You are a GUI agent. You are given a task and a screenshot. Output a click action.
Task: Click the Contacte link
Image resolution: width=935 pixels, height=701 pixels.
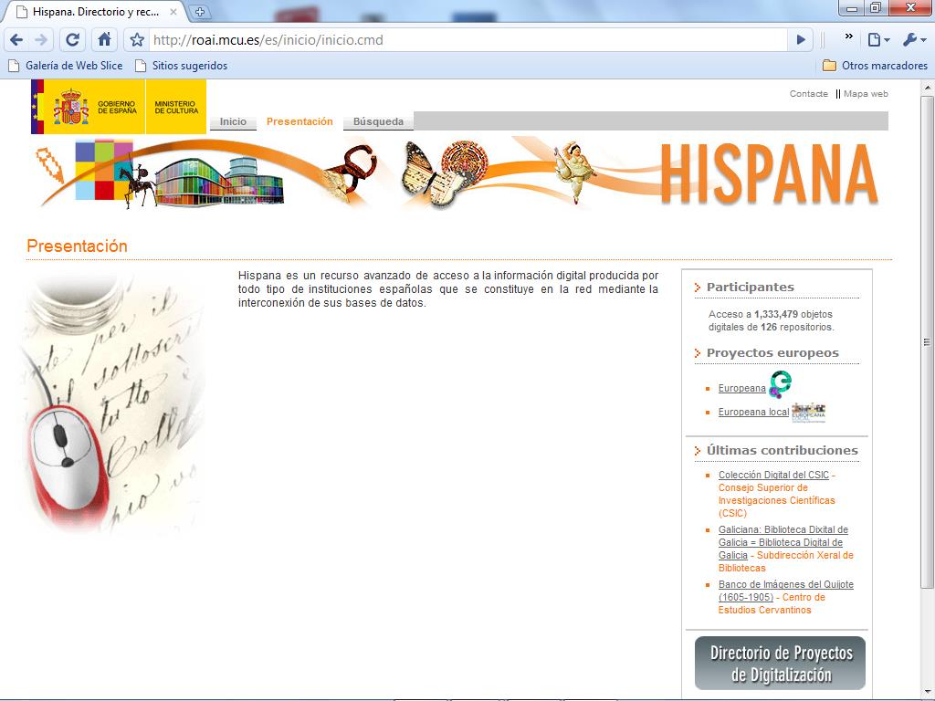coord(809,94)
